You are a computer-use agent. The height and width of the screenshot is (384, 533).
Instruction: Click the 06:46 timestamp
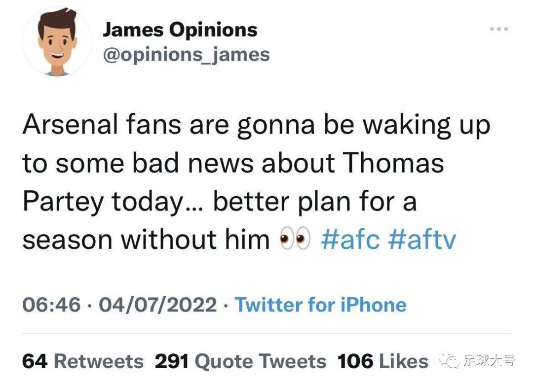[x=51, y=304]
